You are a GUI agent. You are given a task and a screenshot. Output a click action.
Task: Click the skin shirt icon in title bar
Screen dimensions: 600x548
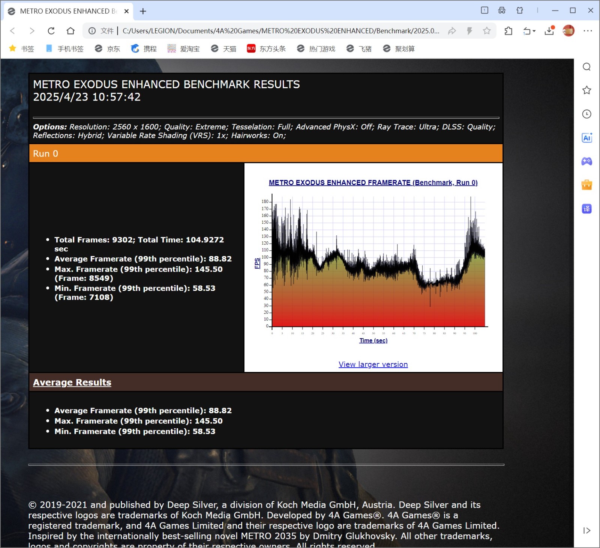(520, 10)
